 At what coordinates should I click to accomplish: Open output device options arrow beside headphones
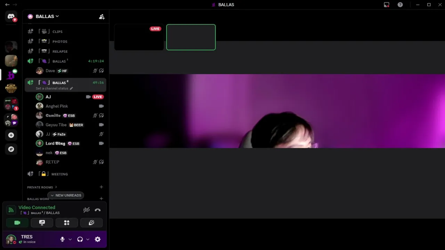[88, 239]
